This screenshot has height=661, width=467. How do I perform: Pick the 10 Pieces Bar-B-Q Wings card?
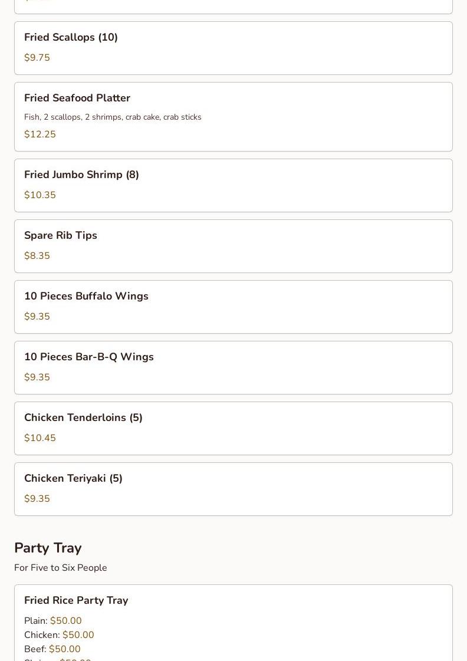coord(233,367)
